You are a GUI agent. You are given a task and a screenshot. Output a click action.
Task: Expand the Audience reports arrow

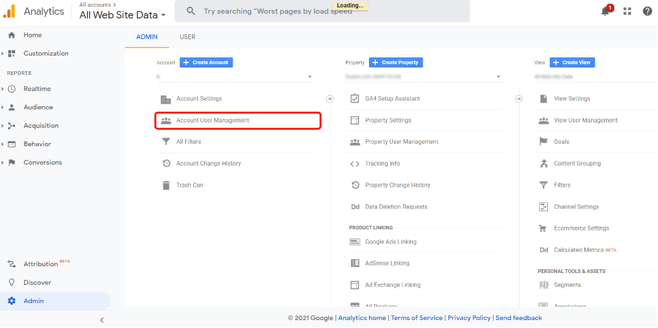click(3, 107)
